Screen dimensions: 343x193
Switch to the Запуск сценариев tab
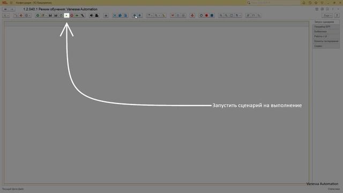coord(326,22)
